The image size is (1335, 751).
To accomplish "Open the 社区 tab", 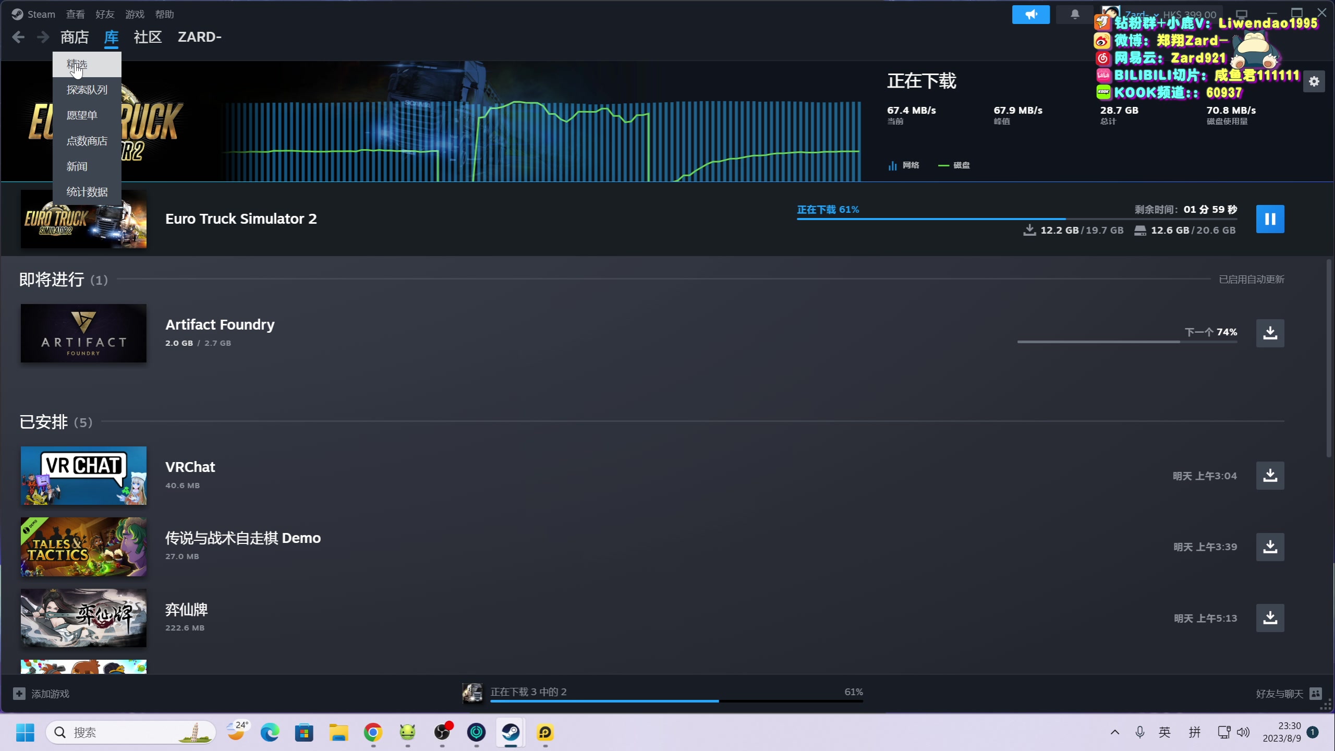I will [x=148, y=37].
